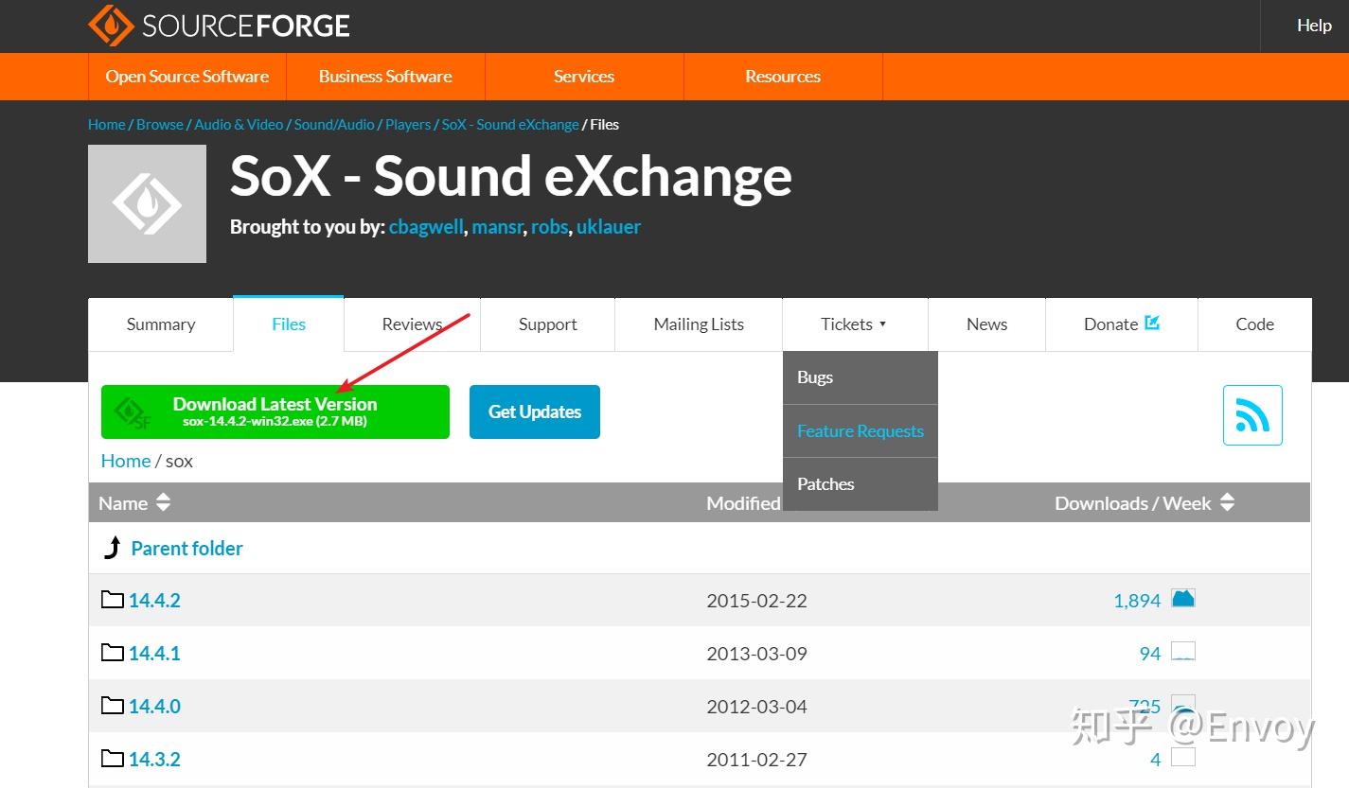Open the Open Source Software menu
This screenshot has height=788, width=1349.
(187, 77)
